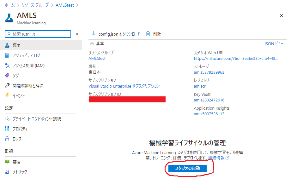Open プライベート エンドポイント接続 menu item
Image resolution: width=291 pixels, height=178 pixels.
point(41,118)
